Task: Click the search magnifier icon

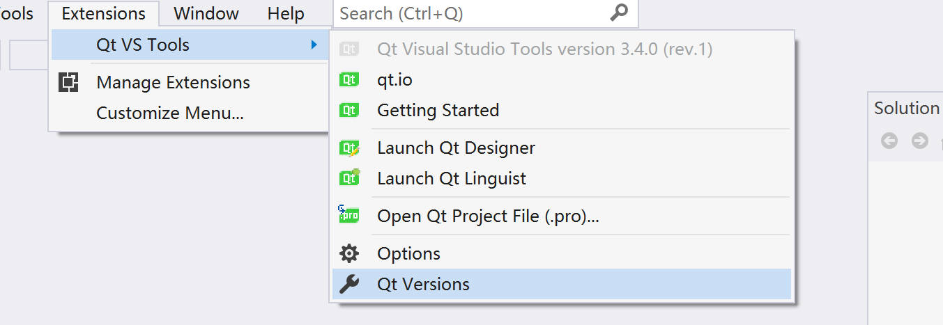Action: click(618, 13)
